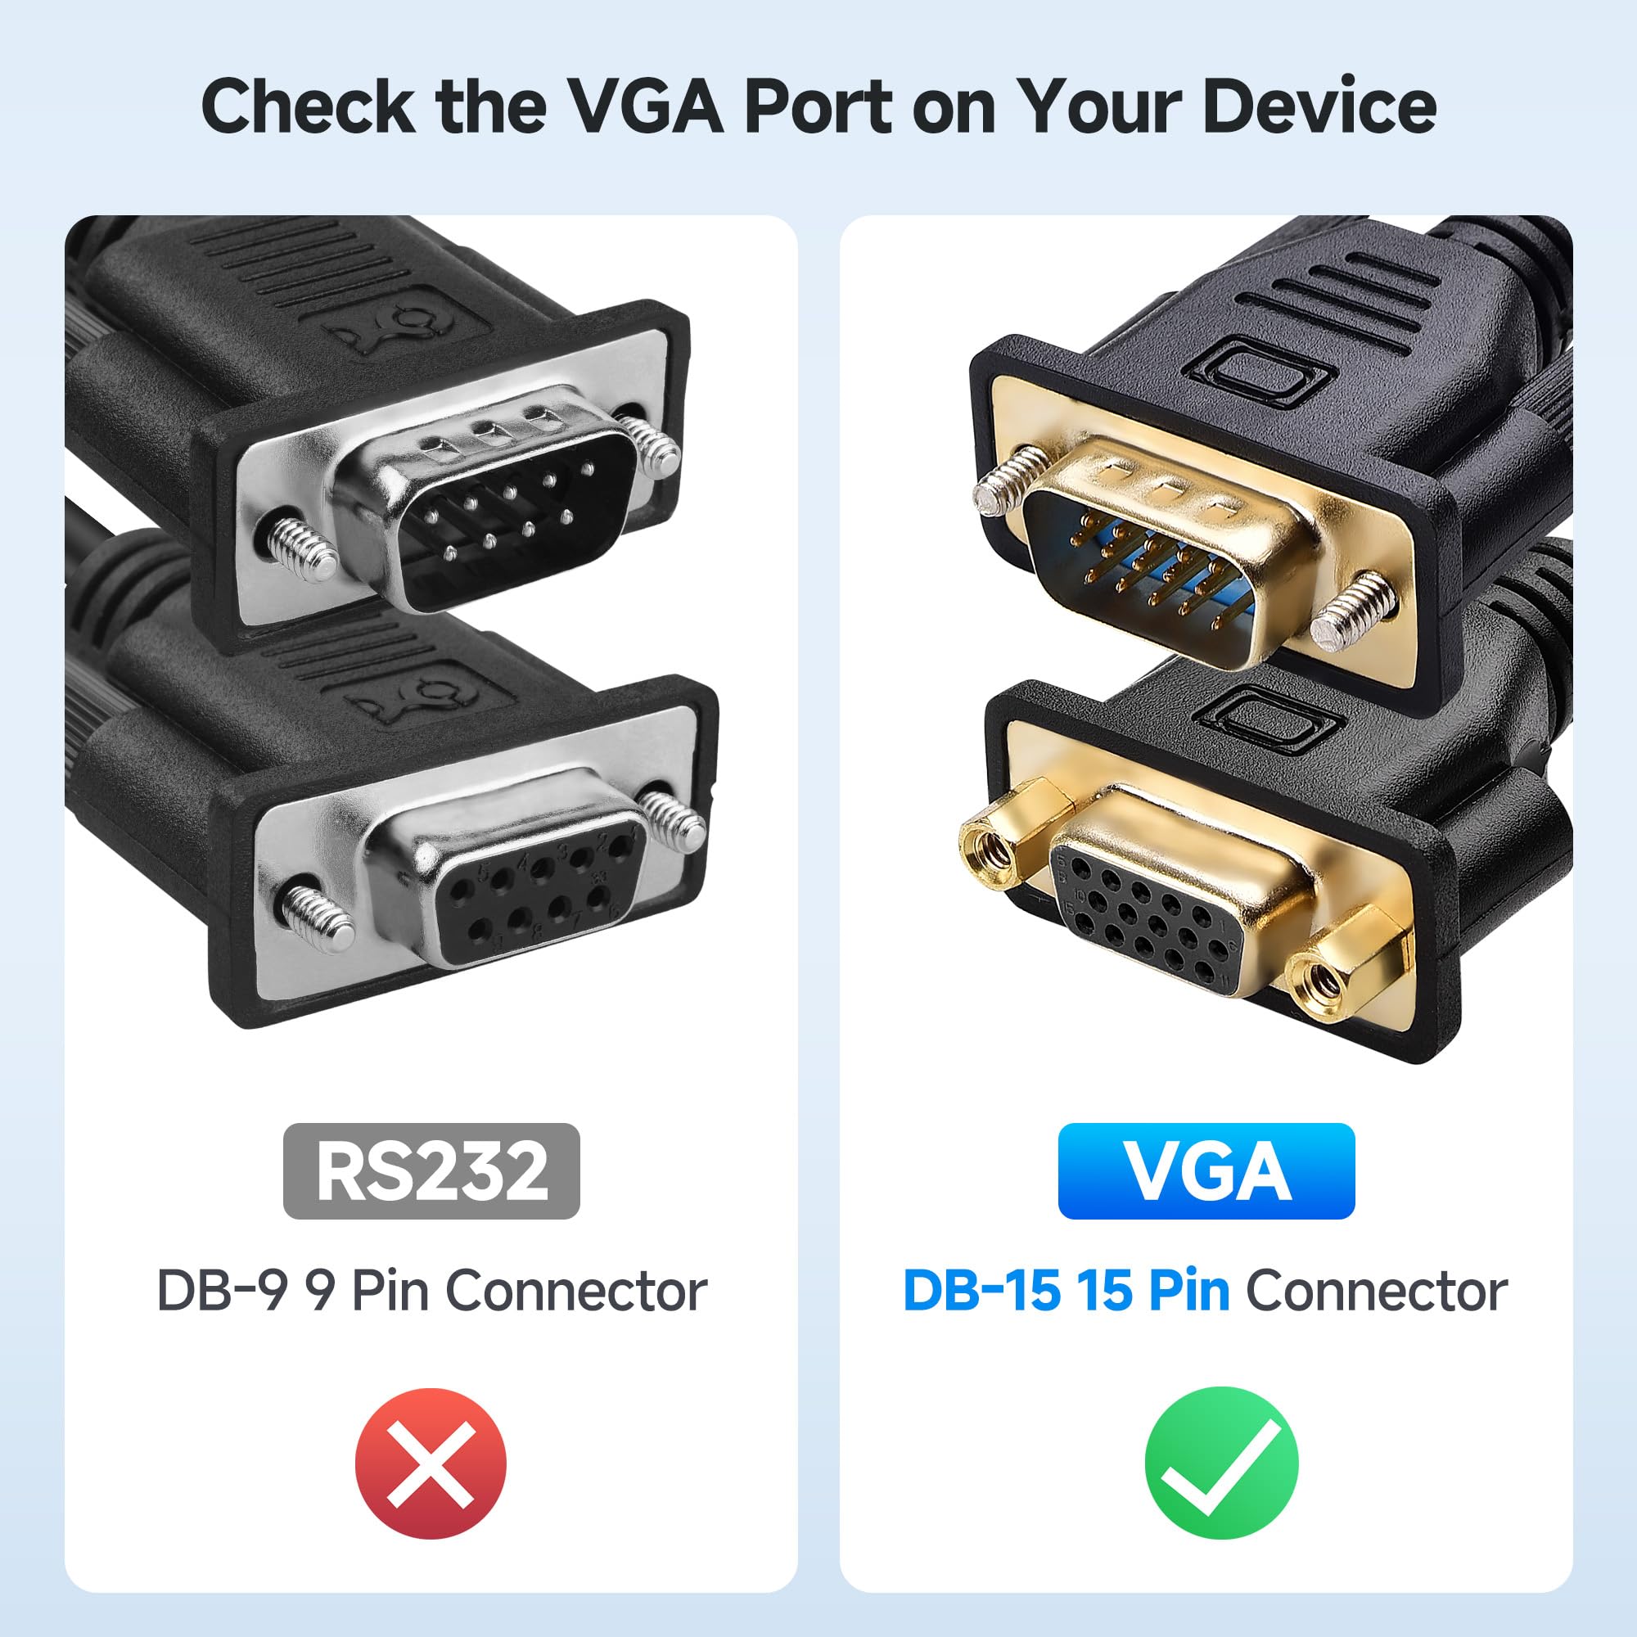Click the red X cross icon

(x=431, y=1463)
